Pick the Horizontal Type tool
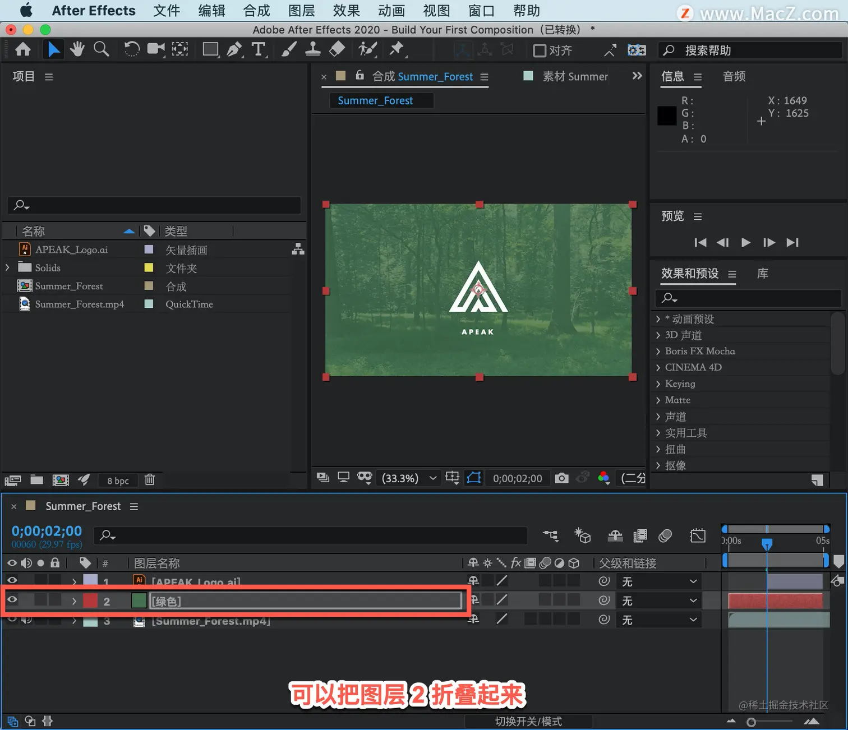This screenshot has height=730, width=848. (259, 50)
